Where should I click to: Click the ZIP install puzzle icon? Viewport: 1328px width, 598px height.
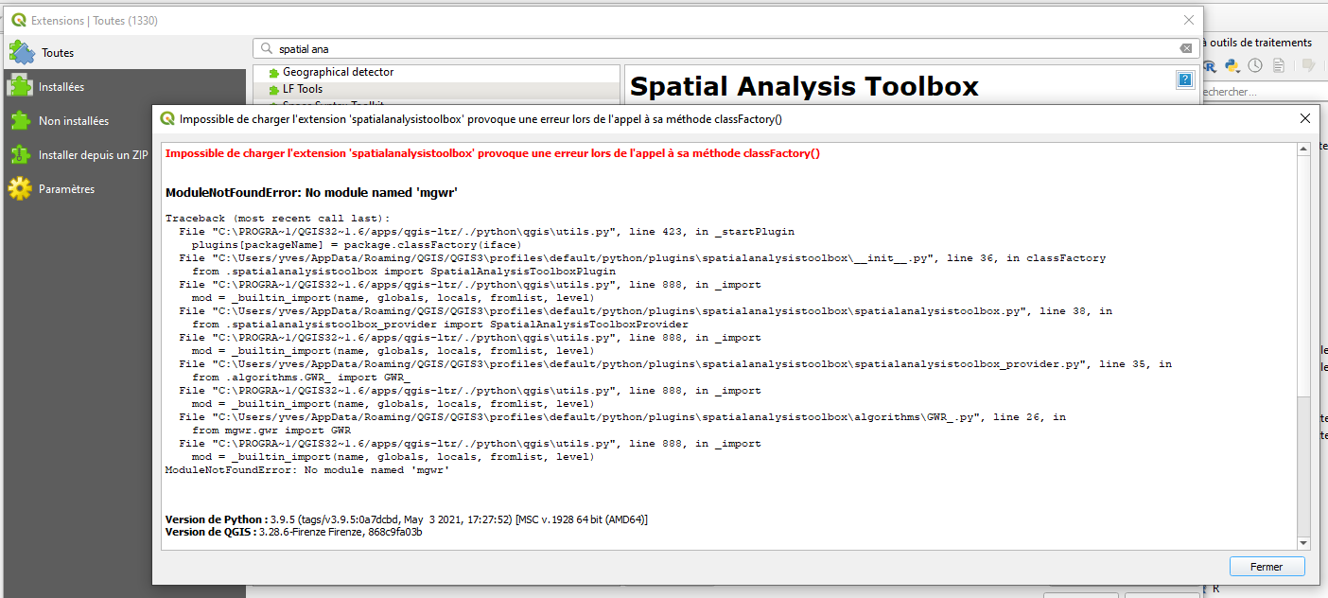pos(20,154)
